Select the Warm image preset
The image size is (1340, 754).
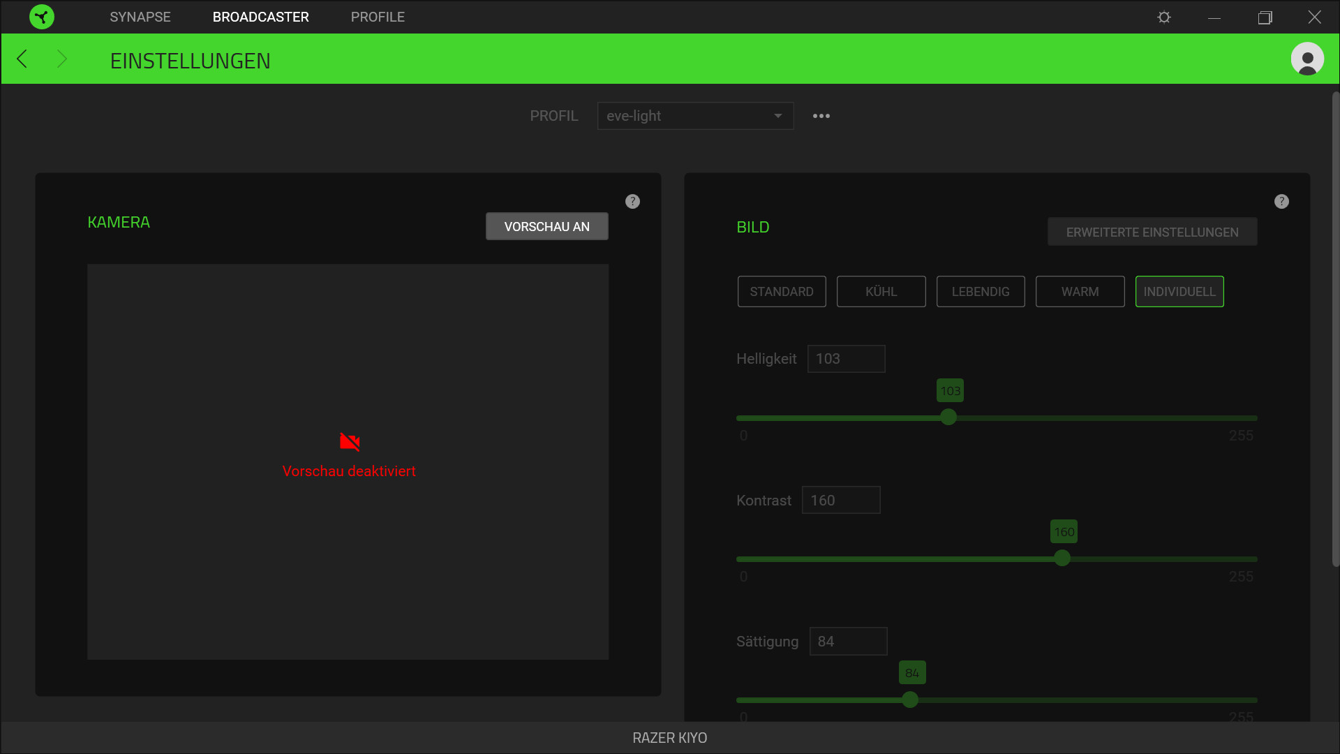pyautogui.click(x=1080, y=292)
